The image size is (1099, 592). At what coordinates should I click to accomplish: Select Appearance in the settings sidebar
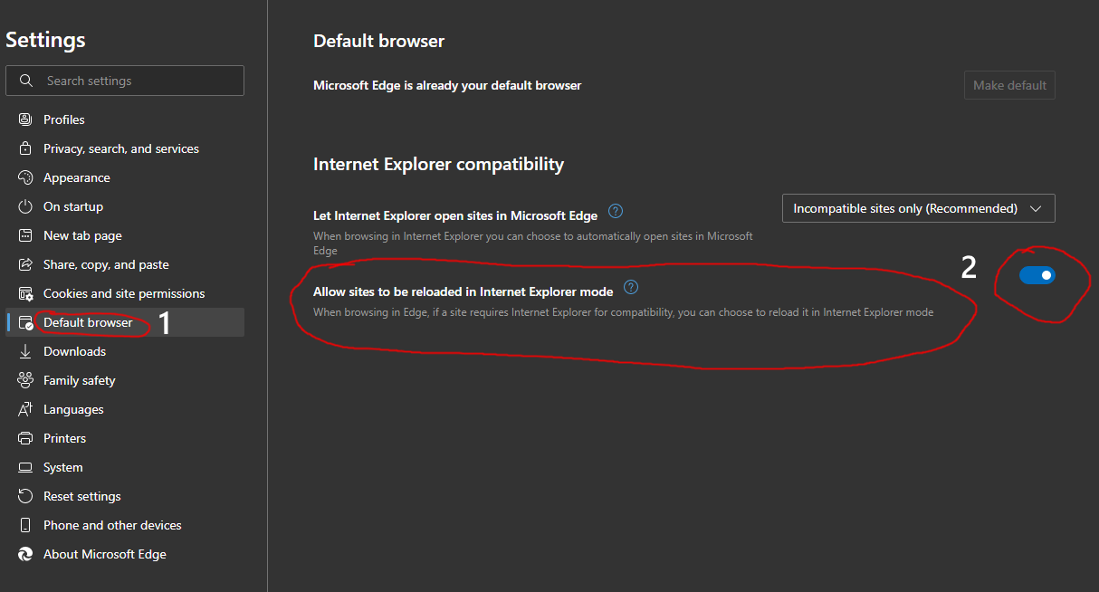pyautogui.click(x=125, y=177)
